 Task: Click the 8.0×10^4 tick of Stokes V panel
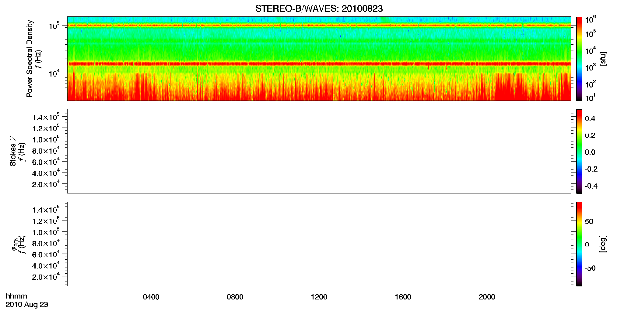coord(46,150)
